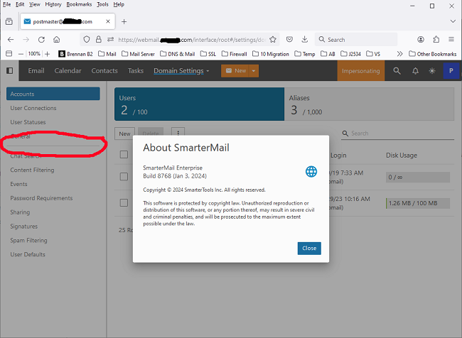Screen dimensions: 462x338
Task: Open the Firefox Bookmarks menu
Action: click(78, 4)
